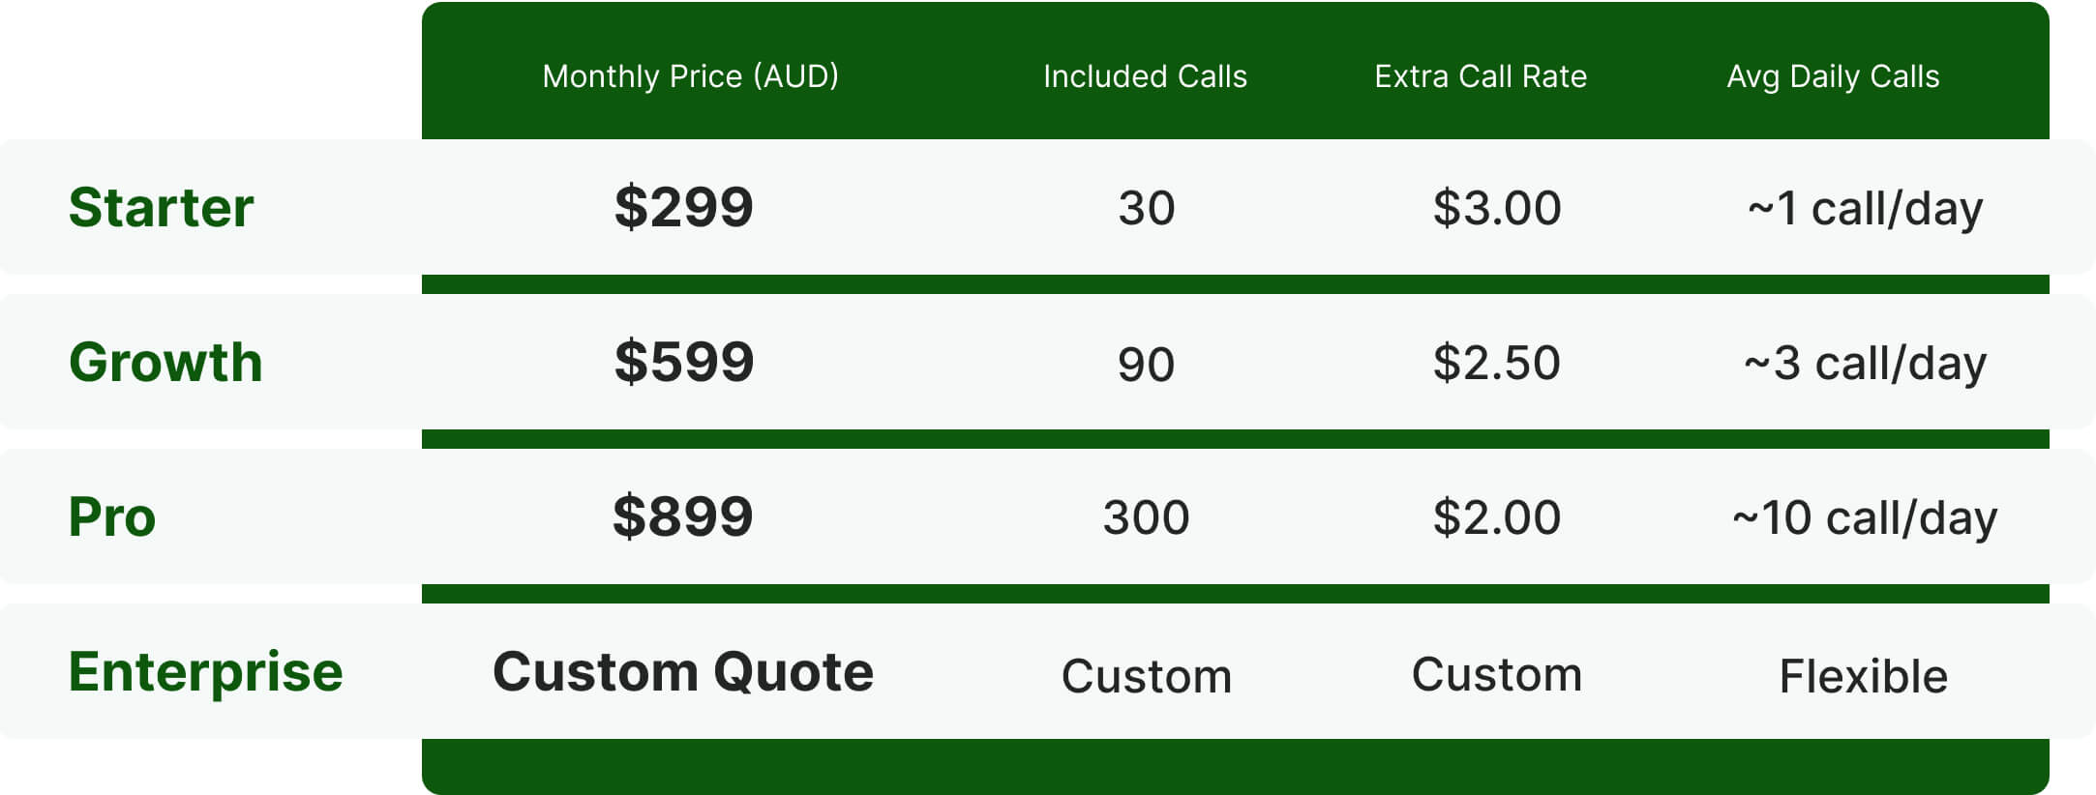
Task: Select the $2.00 extra call rate
Action: [x=1496, y=517]
